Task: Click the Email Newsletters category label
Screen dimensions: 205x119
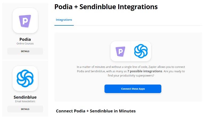Action: click(25, 101)
